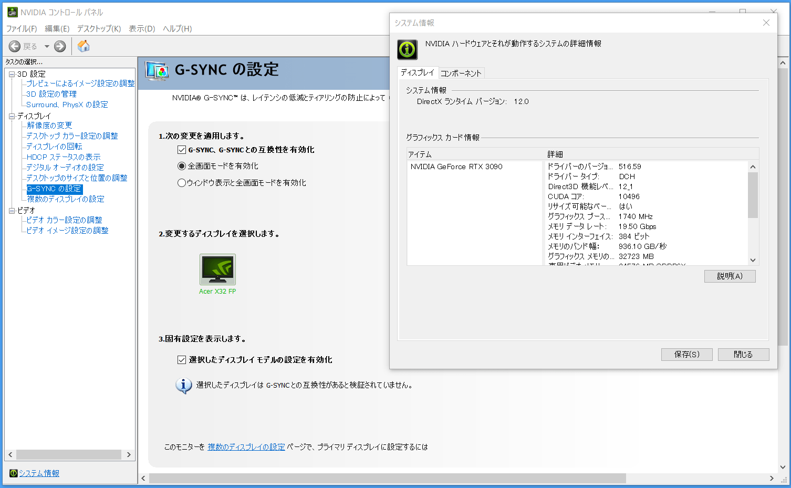Click the CUDA コア value 10496
Viewport: 791px width, 488px height.
tap(629, 196)
